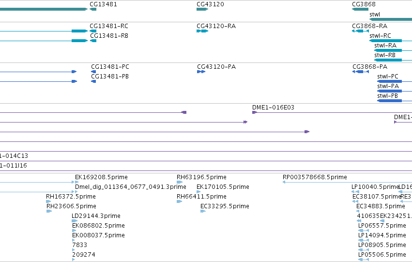Click the 1-014C13 clone label

click(x=14, y=156)
